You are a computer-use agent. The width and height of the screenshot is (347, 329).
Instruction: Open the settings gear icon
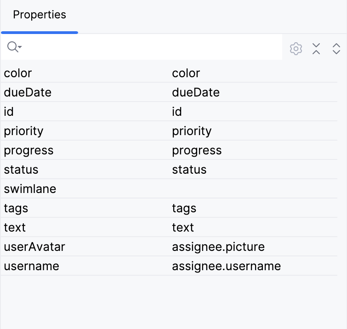tap(296, 49)
